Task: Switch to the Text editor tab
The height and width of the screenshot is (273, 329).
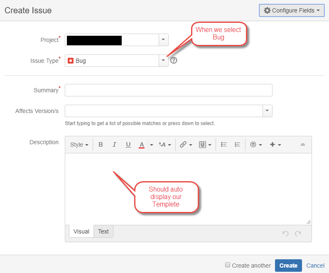Action: (103, 231)
